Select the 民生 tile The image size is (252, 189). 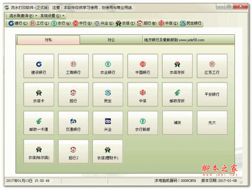(108, 94)
